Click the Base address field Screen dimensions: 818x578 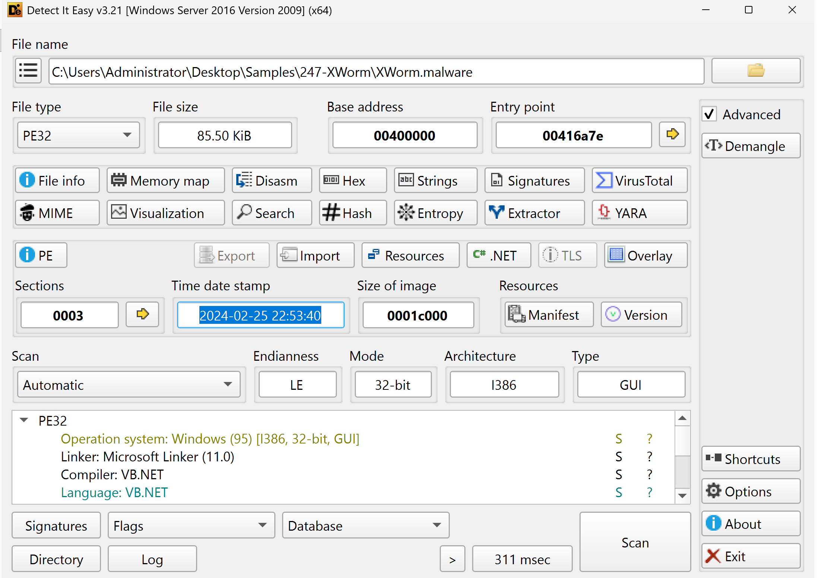(405, 135)
